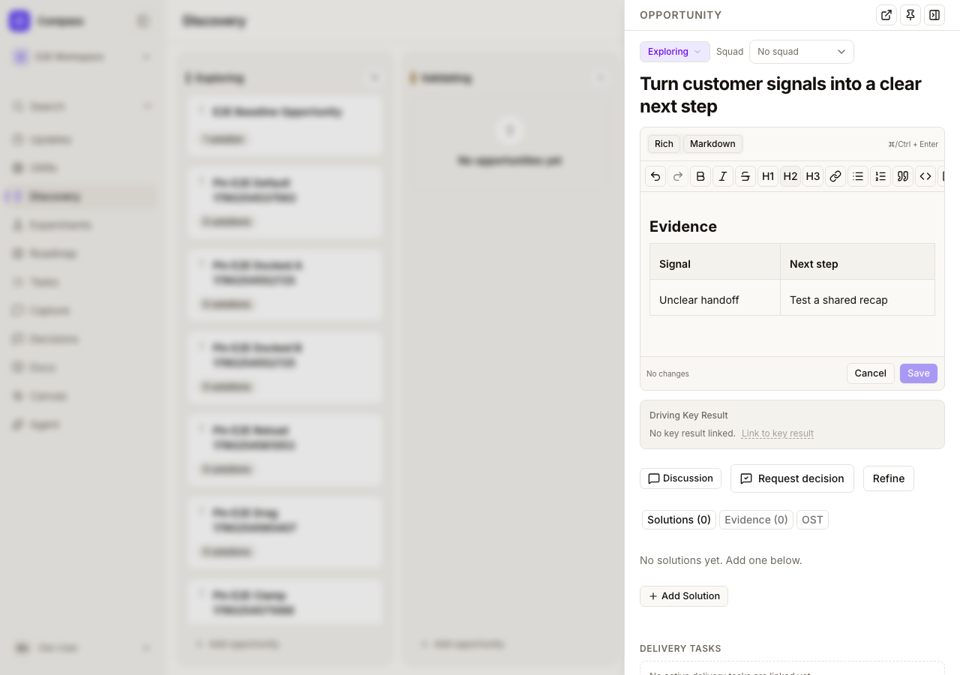
Task: Click the opportunity title text
Action: point(781,95)
